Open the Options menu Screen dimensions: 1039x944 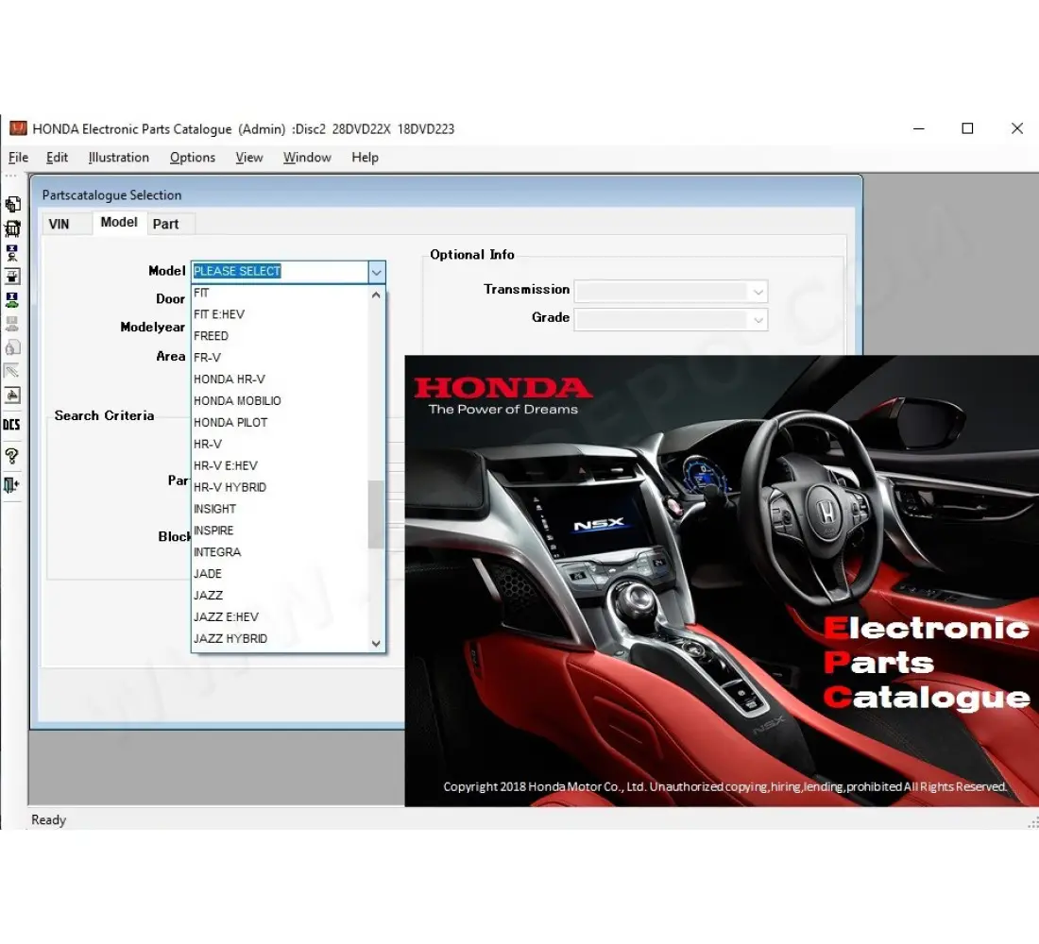coord(192,158)
